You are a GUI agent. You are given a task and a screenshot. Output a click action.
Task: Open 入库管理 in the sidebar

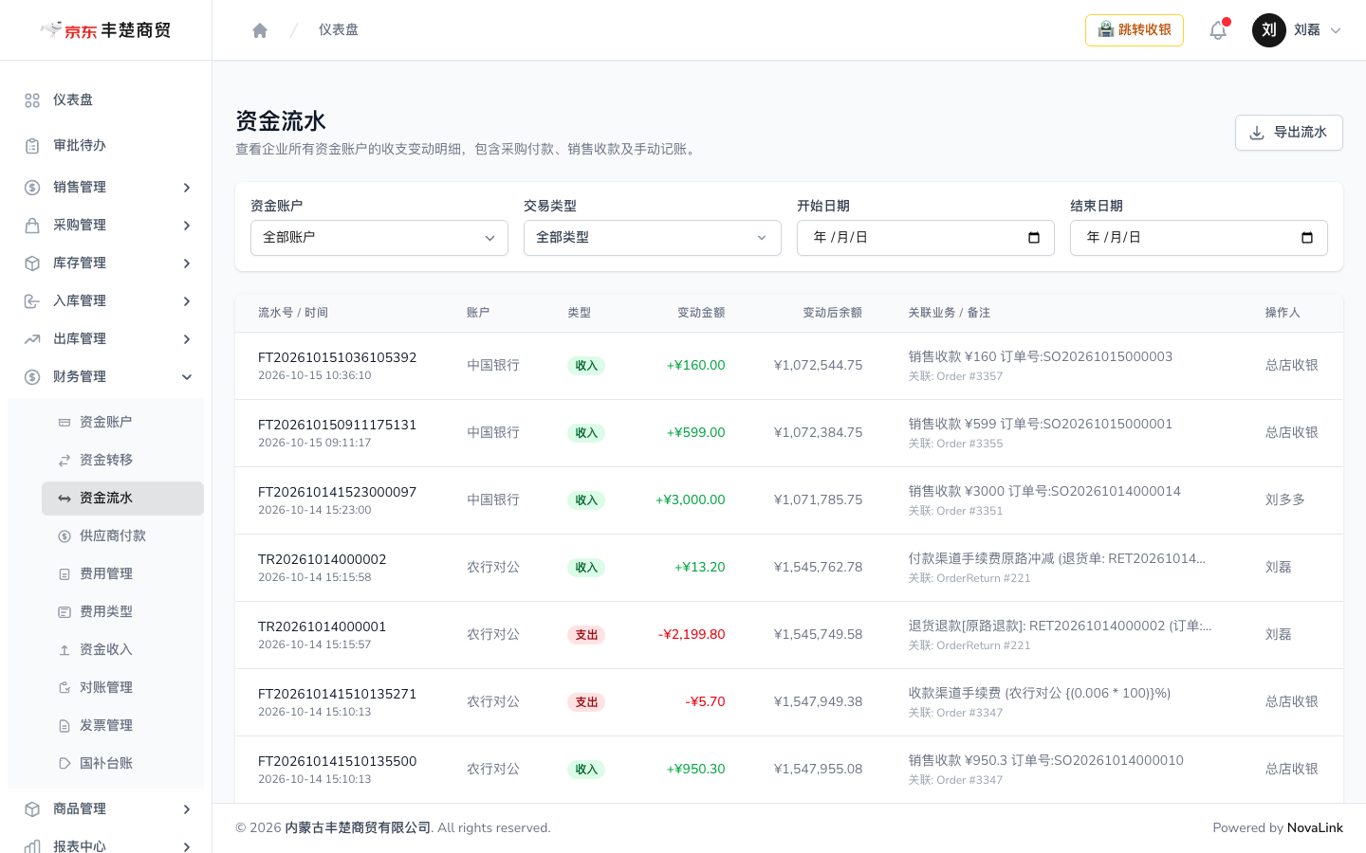105,301
